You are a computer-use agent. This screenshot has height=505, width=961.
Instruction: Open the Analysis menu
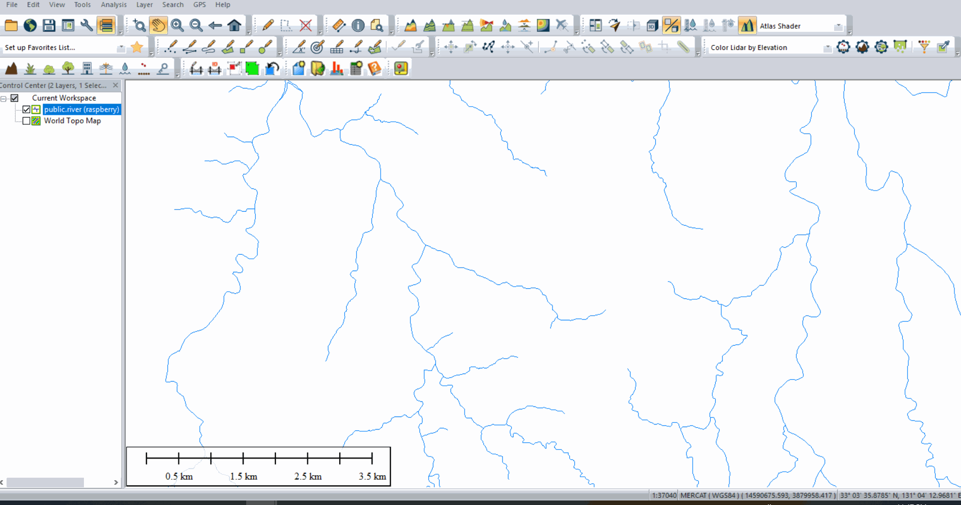click(x=114, y=5)
